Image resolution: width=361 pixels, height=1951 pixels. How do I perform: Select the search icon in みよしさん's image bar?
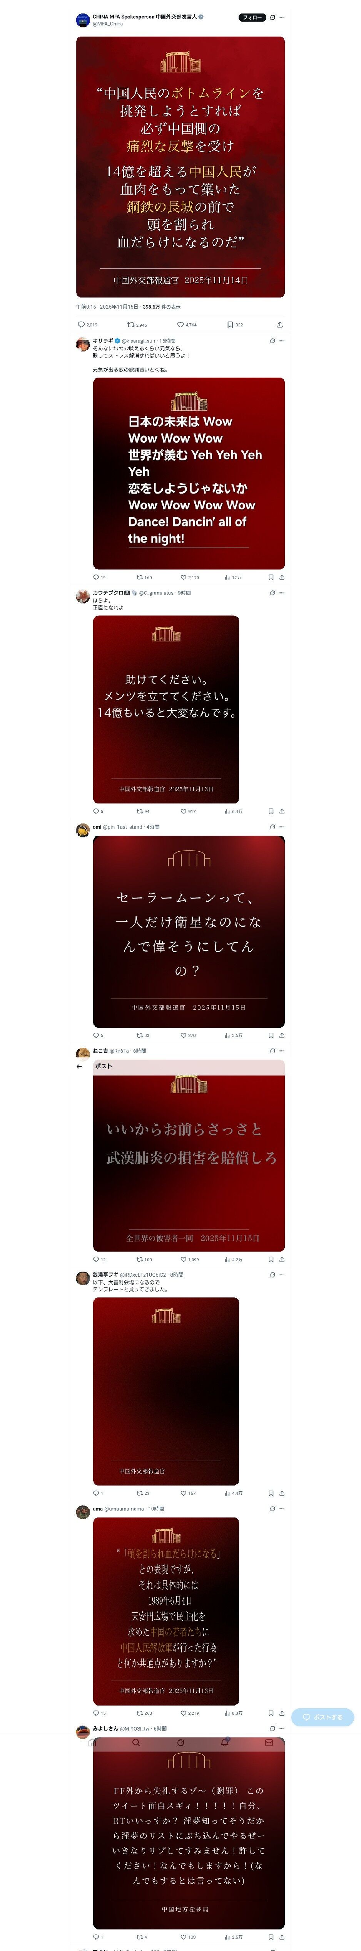136,1743
